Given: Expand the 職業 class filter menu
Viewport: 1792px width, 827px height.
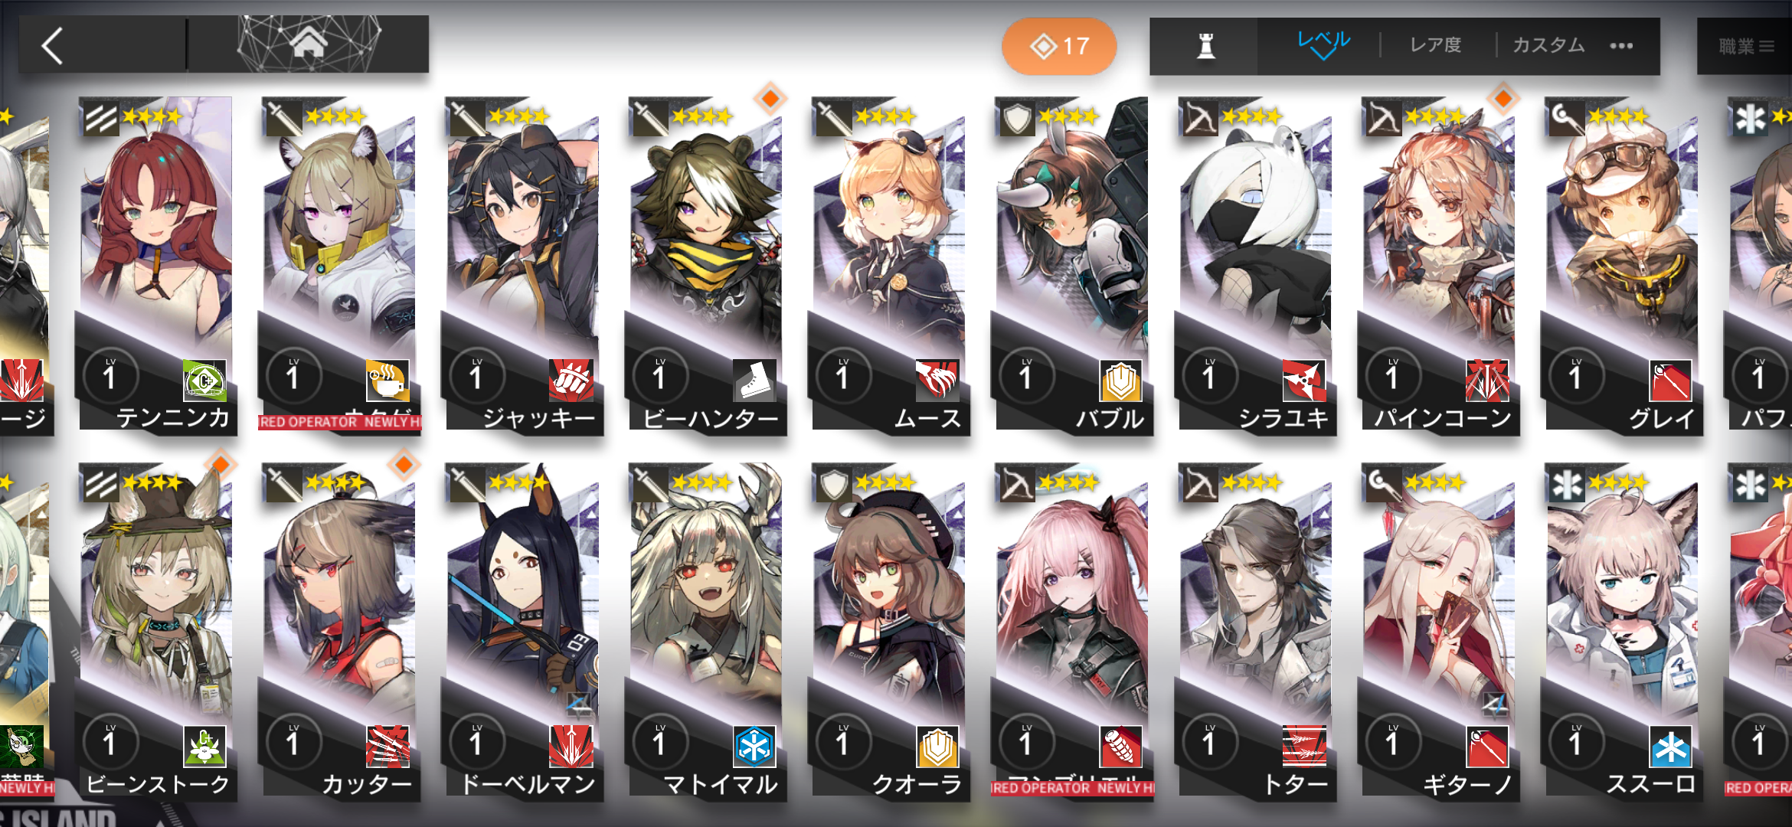Looking at the screenshot, I should point(1746,46).
